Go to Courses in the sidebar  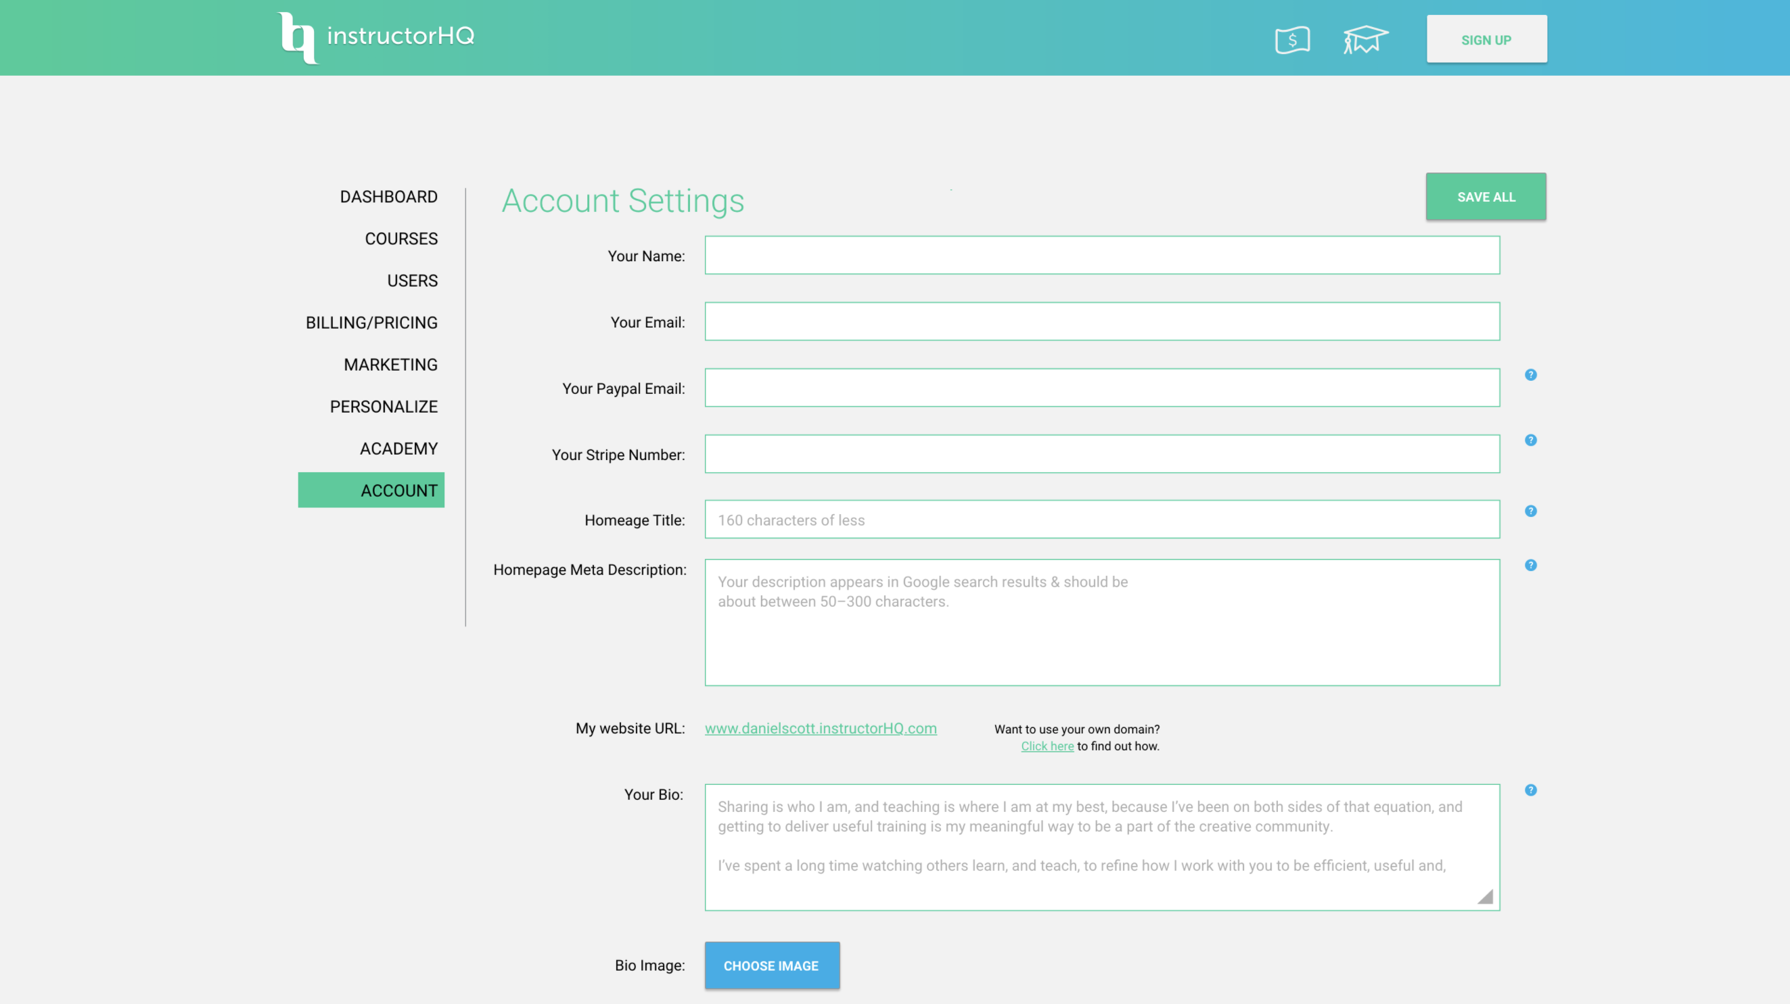(x=401, y=239)
